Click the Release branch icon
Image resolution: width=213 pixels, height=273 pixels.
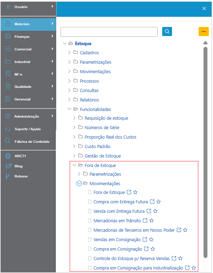[8, 176]
